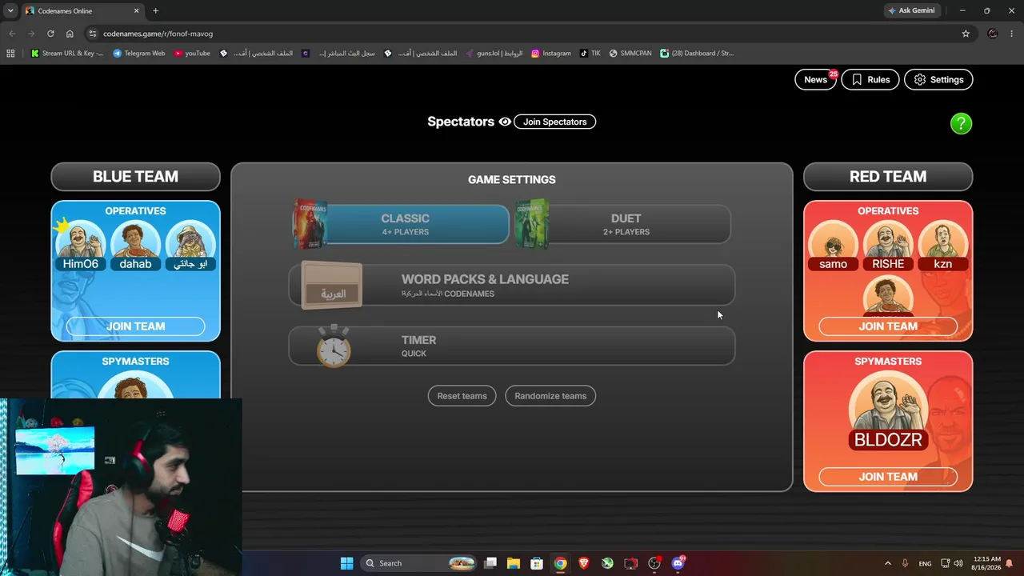Click the taskbar Search box

coord(419,563)
